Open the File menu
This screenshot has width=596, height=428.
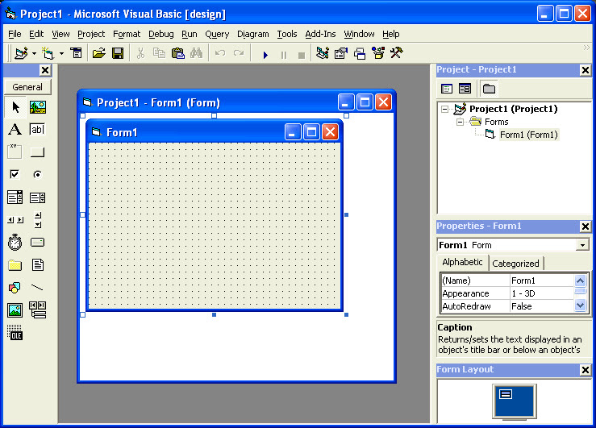coord(15,34)
